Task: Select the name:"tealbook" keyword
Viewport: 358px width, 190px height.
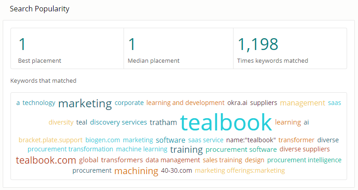Action: (x=251, y=140)
